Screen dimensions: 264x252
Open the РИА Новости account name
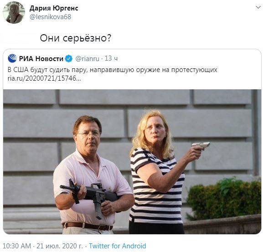41,59
